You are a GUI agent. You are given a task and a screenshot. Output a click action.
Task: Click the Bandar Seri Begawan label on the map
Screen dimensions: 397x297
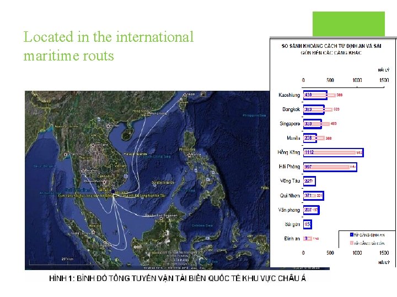(x=161, y=216)
